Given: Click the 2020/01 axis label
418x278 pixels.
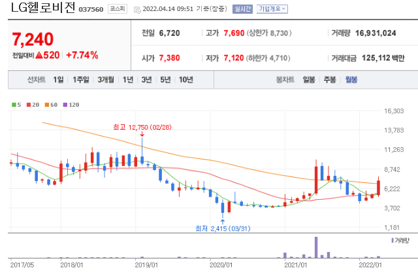Looking at the screenshot, I should click(221, 265).
